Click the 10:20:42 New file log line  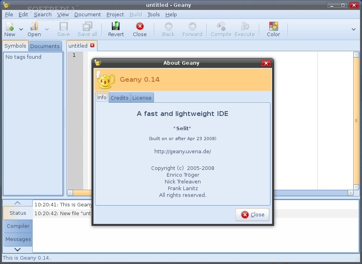(x=62, y=214)
